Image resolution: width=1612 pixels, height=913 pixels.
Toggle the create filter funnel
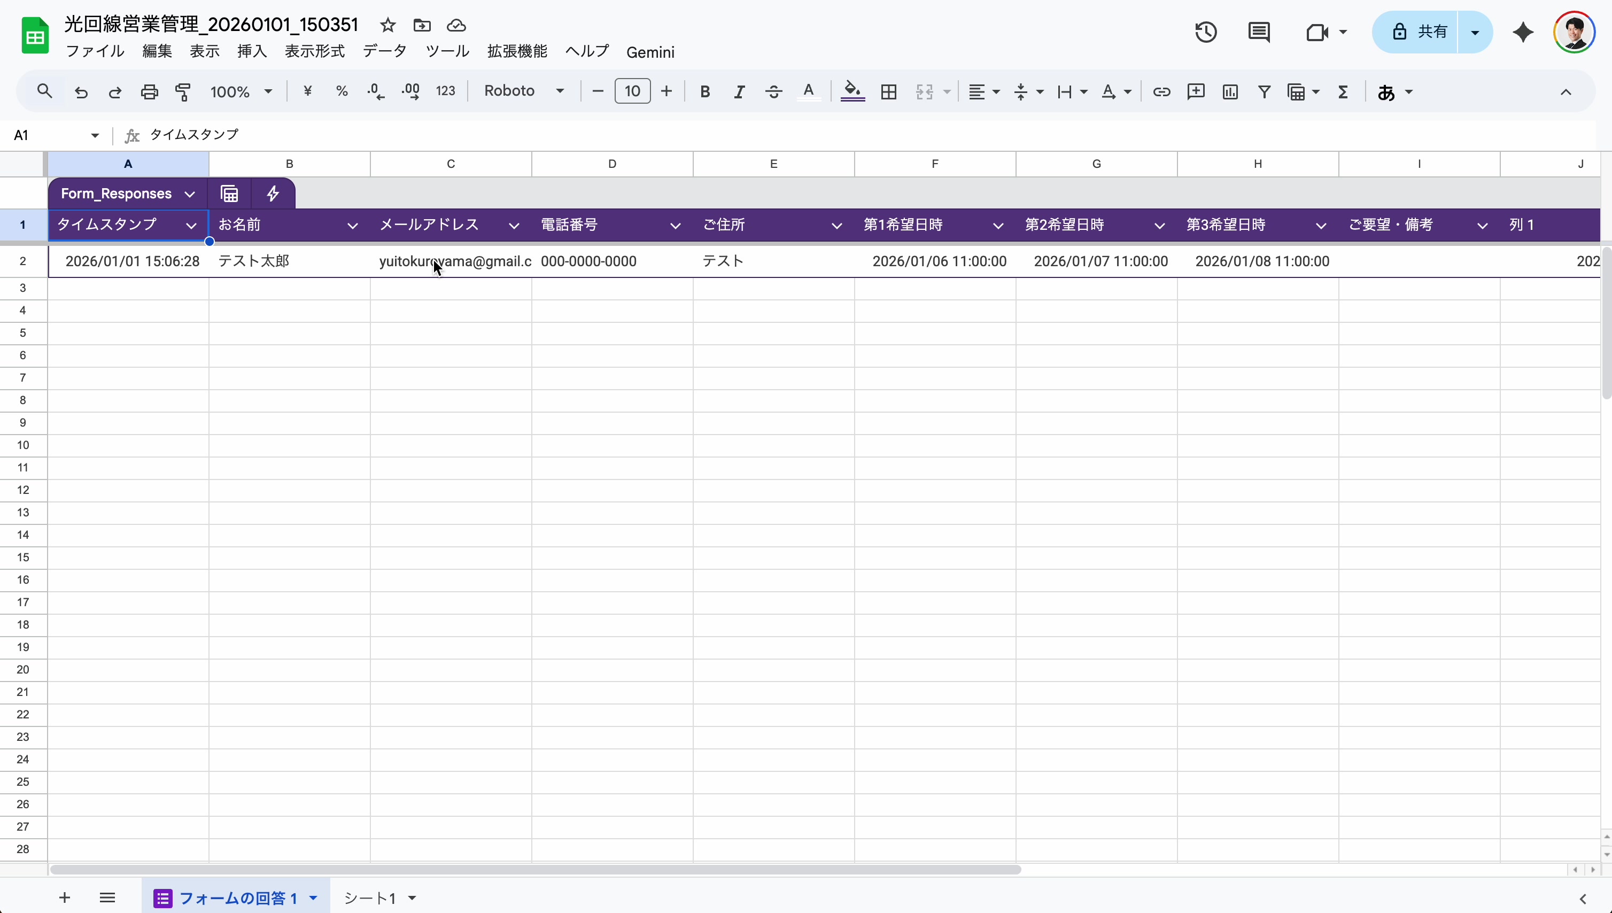(1264, 92)
